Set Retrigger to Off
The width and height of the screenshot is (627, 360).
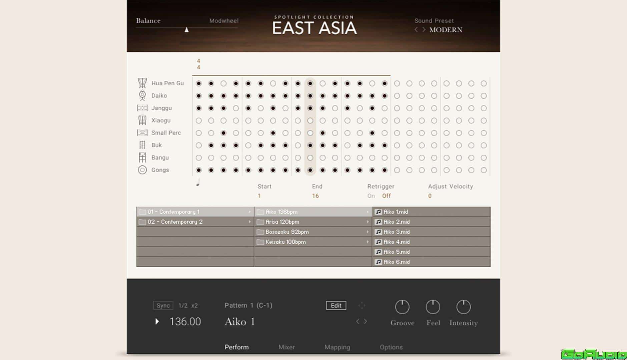(386, 196)
